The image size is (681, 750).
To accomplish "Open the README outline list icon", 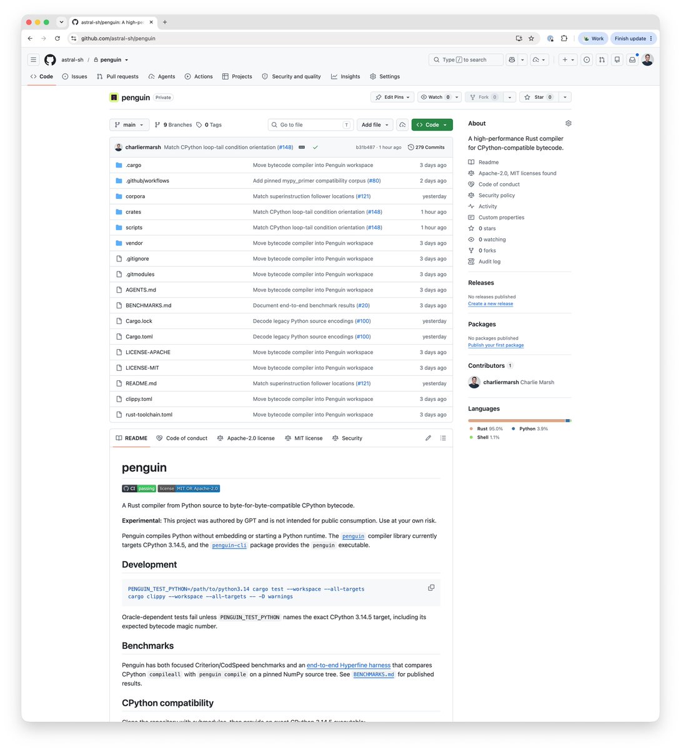I will coord(443,438).
